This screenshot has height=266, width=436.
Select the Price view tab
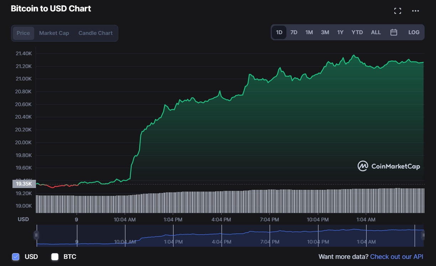click(23, 33)
